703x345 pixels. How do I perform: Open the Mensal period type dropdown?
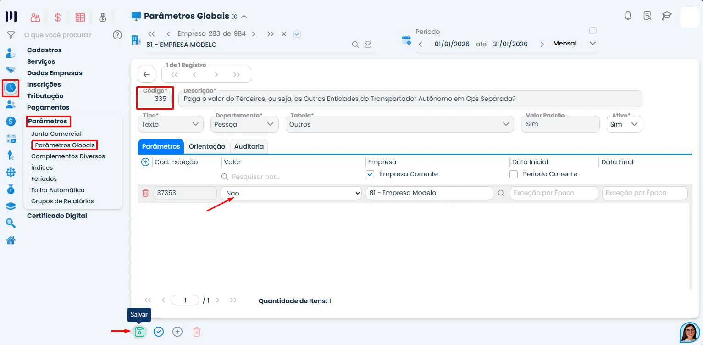(575, 44)
